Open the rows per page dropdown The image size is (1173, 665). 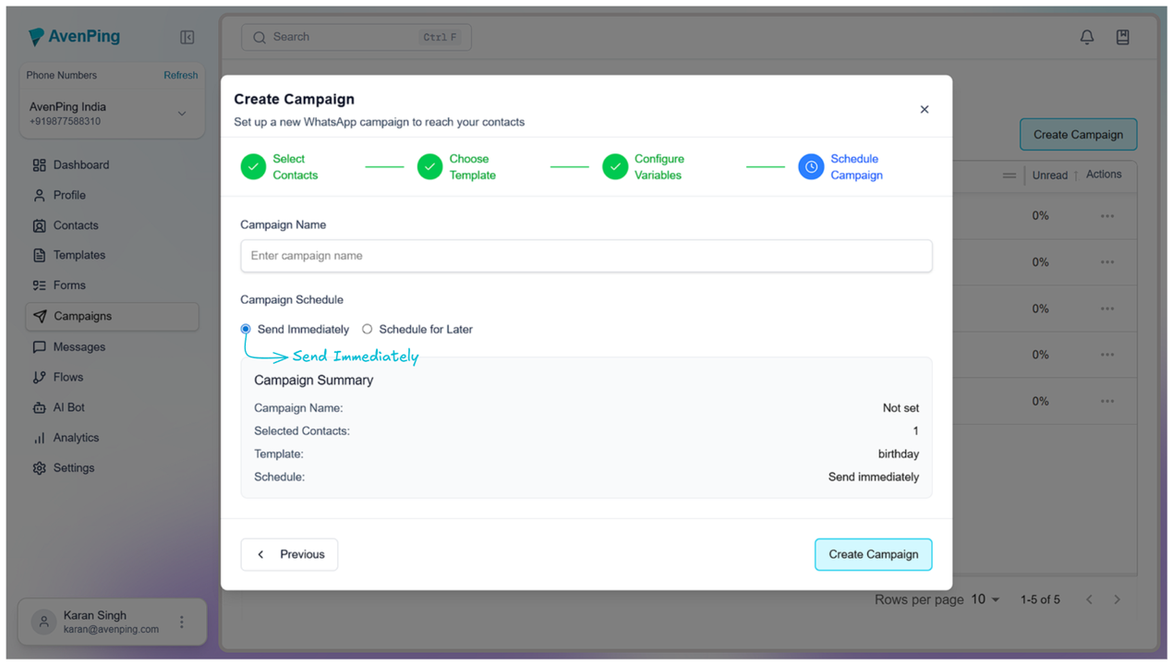(x=986, y=600)
